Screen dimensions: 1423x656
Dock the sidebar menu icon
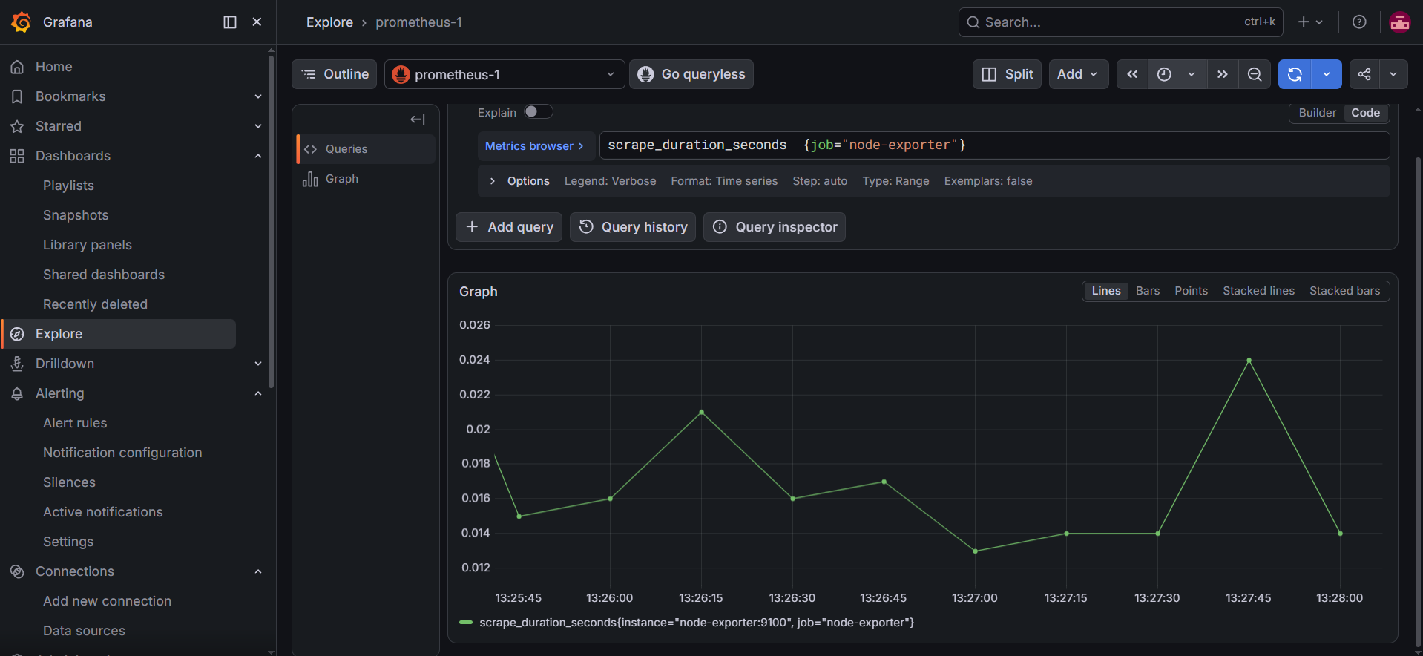point(230,22)
